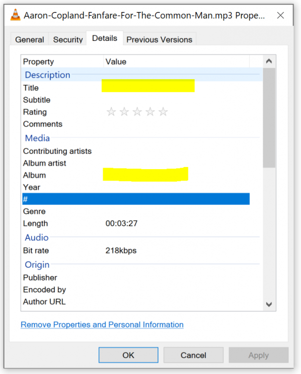The image size is (301, 374).
Task: Select the Subtitle property row
Action: coord(136,100)
